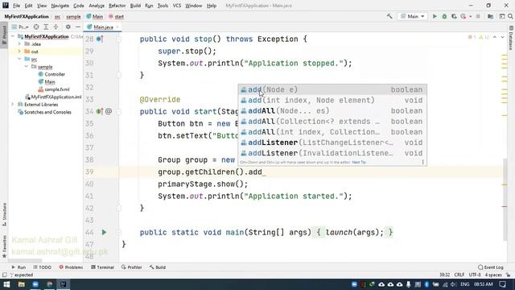Click errors indicator in the editor corner

click(479, 37)
